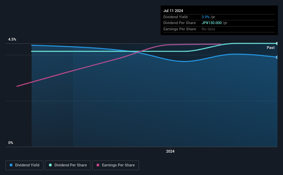The height and width of the screenshot is (175, 283).
Task: Click the teal Dividend Per Share legend dot
Action: [50, 165]
